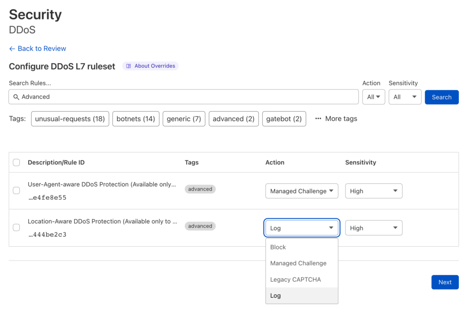Click the Back to Review link
This screenshot has width=473, height=313.
42,48
